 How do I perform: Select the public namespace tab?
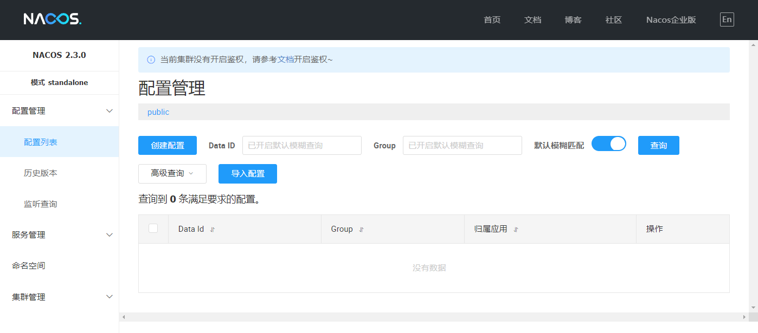(x=158, y=112)
